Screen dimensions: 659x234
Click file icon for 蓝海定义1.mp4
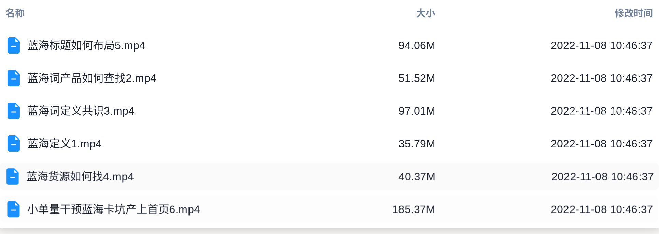(x=14, y=144)
